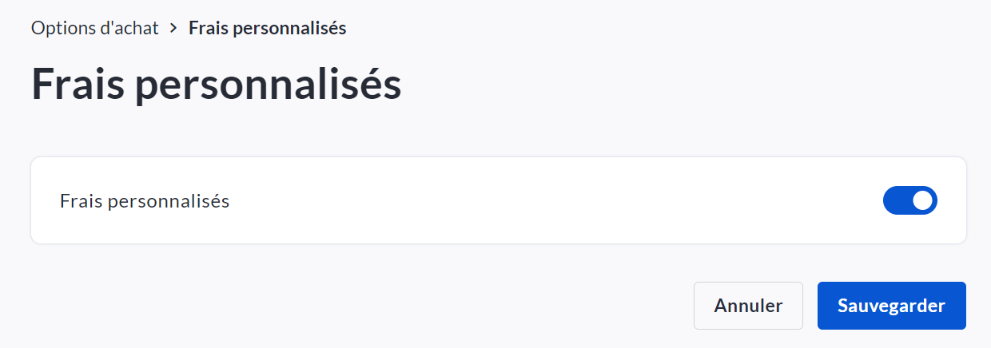
Task: Turn off custom fees switch
Action: pos(909,201)
